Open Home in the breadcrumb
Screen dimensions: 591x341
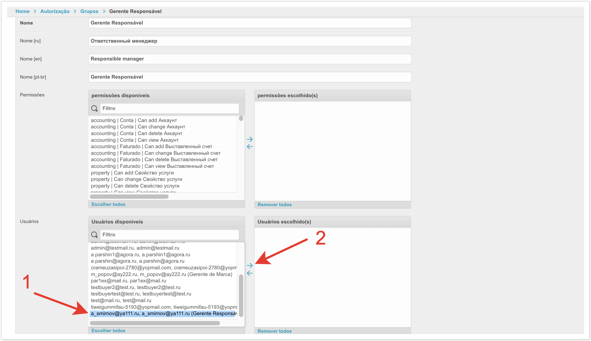[22, 11]
